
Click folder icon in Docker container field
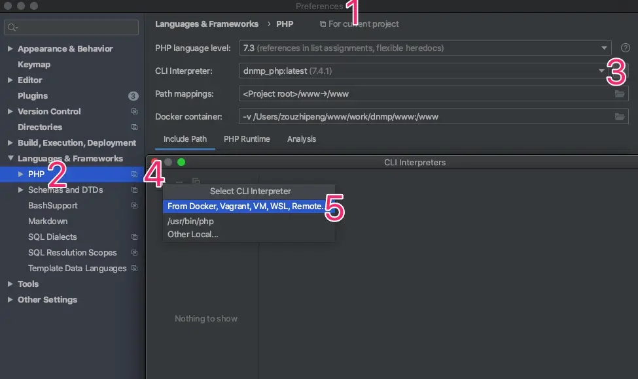pos(620,116)
